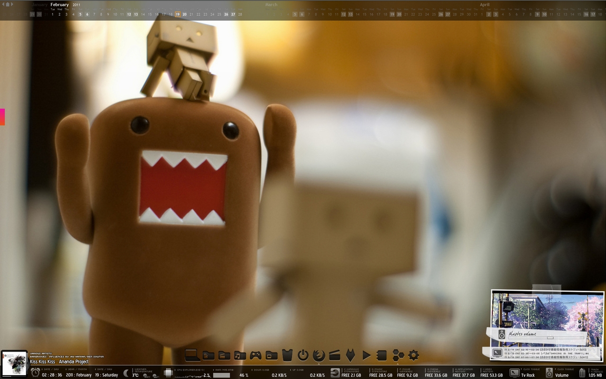
Task: Go to the previous month with the left arrow
Action: (2, 4)
